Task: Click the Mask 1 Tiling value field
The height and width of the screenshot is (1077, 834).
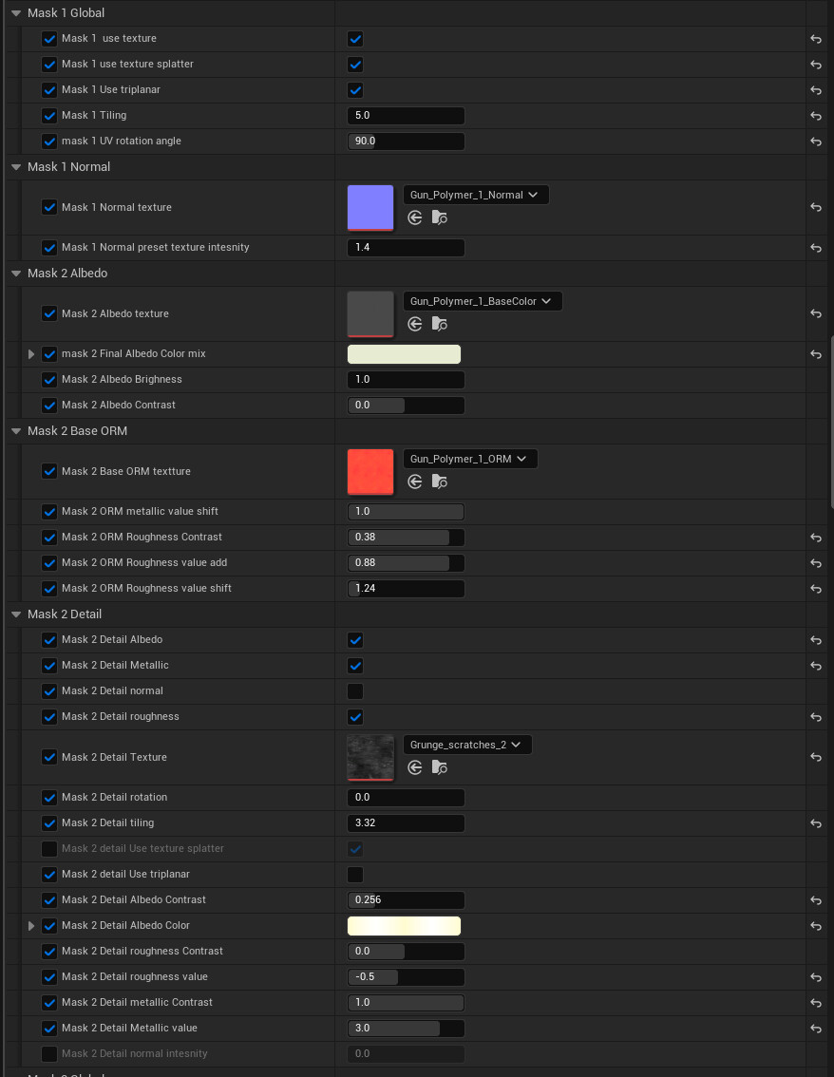Action: pyautogui.click(x=406, y=116)
